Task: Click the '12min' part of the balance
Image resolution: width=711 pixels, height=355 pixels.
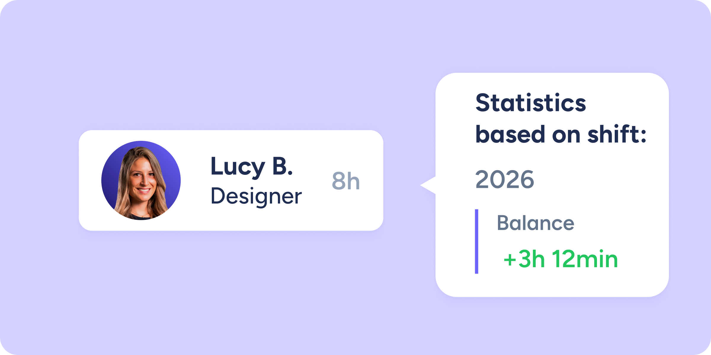Action: [585, 259]
